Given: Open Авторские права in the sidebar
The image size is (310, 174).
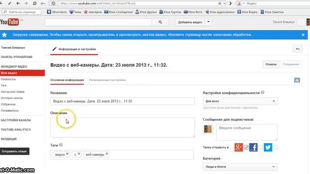Looking at the screenshot, I should point(13,92).
